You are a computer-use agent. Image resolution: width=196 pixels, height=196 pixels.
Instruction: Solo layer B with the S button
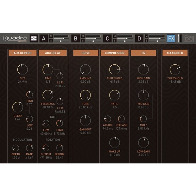point(83,41)
